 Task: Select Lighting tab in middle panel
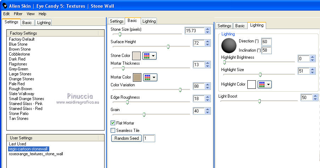(x=149, y=21)
